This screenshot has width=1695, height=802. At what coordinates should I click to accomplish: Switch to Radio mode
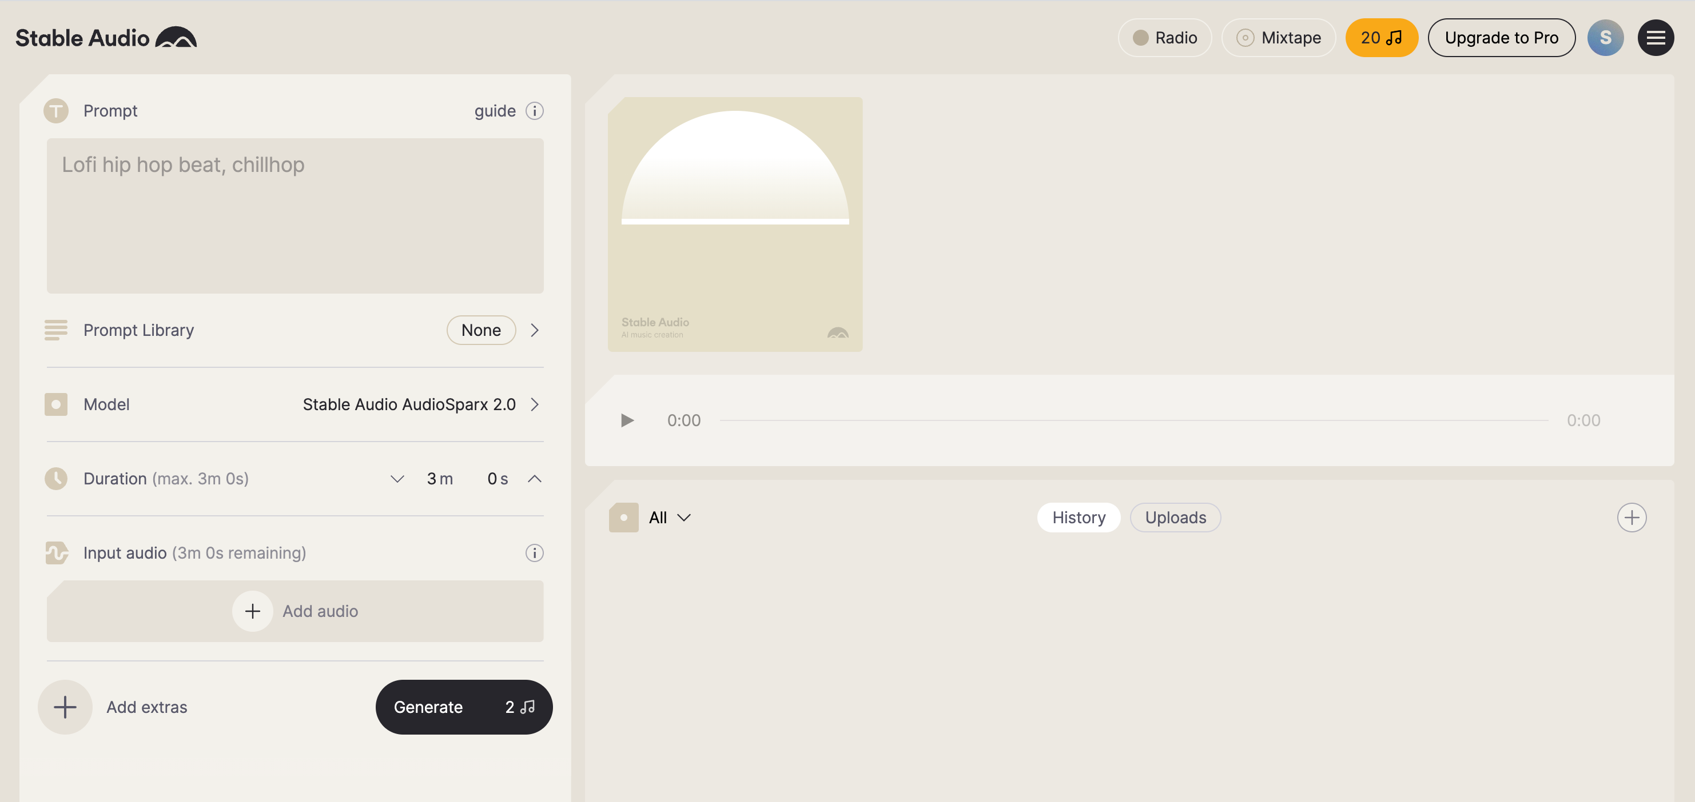pyautogui.click(x=1165, y=38)
